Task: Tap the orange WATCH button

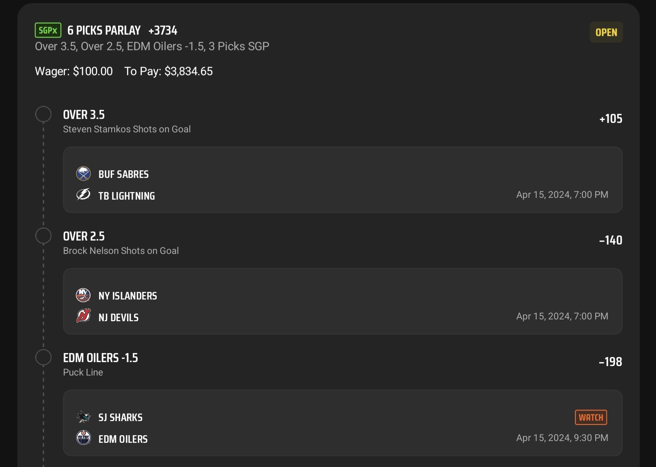Action: coord(591,417)
